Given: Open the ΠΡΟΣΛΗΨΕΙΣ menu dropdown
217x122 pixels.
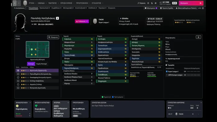Looking at the screenshot, I should click(x=67, y=3).
